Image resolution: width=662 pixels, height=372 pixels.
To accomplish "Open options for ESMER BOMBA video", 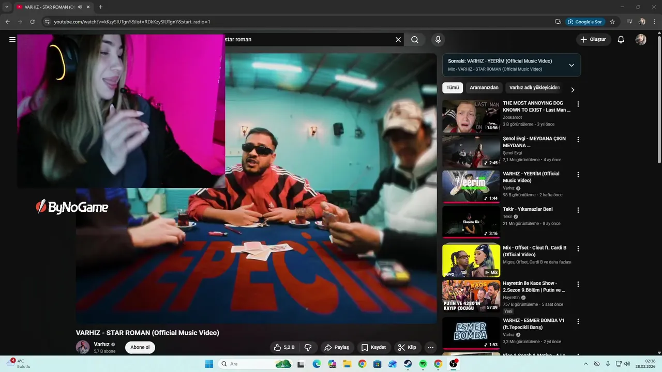I will [578, 321].
